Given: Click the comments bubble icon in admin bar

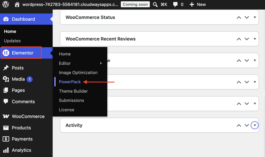Looking at the screenshot, I should point(175,5).
